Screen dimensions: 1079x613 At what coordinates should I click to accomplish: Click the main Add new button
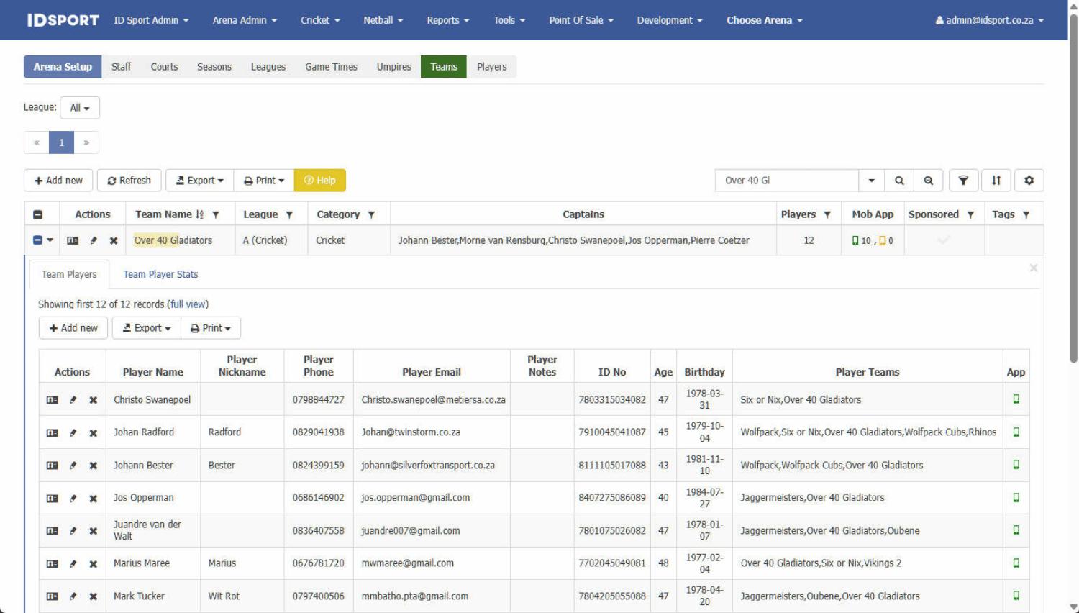point(58,181)
